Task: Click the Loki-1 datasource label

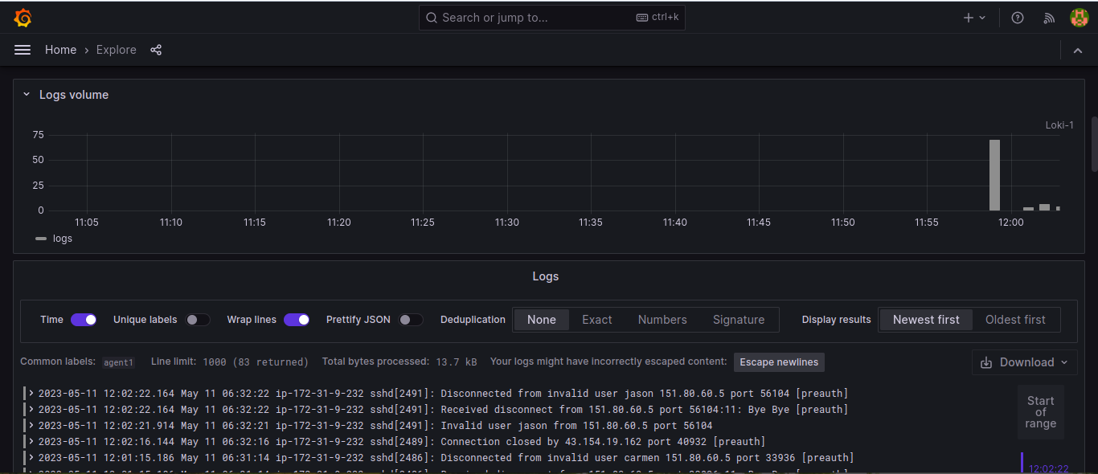Action: pos(1059,125)
